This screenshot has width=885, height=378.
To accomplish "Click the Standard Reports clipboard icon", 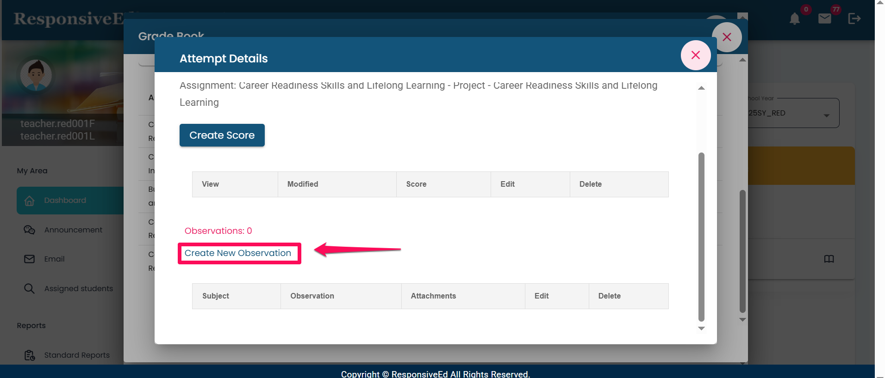I will tap(30, 355).
